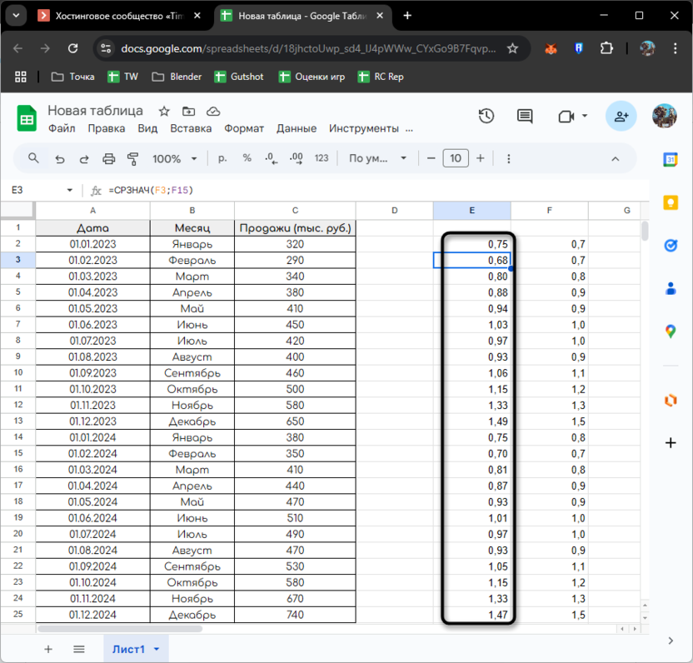Click the search menus magnifier icon

tap(34, 158)
